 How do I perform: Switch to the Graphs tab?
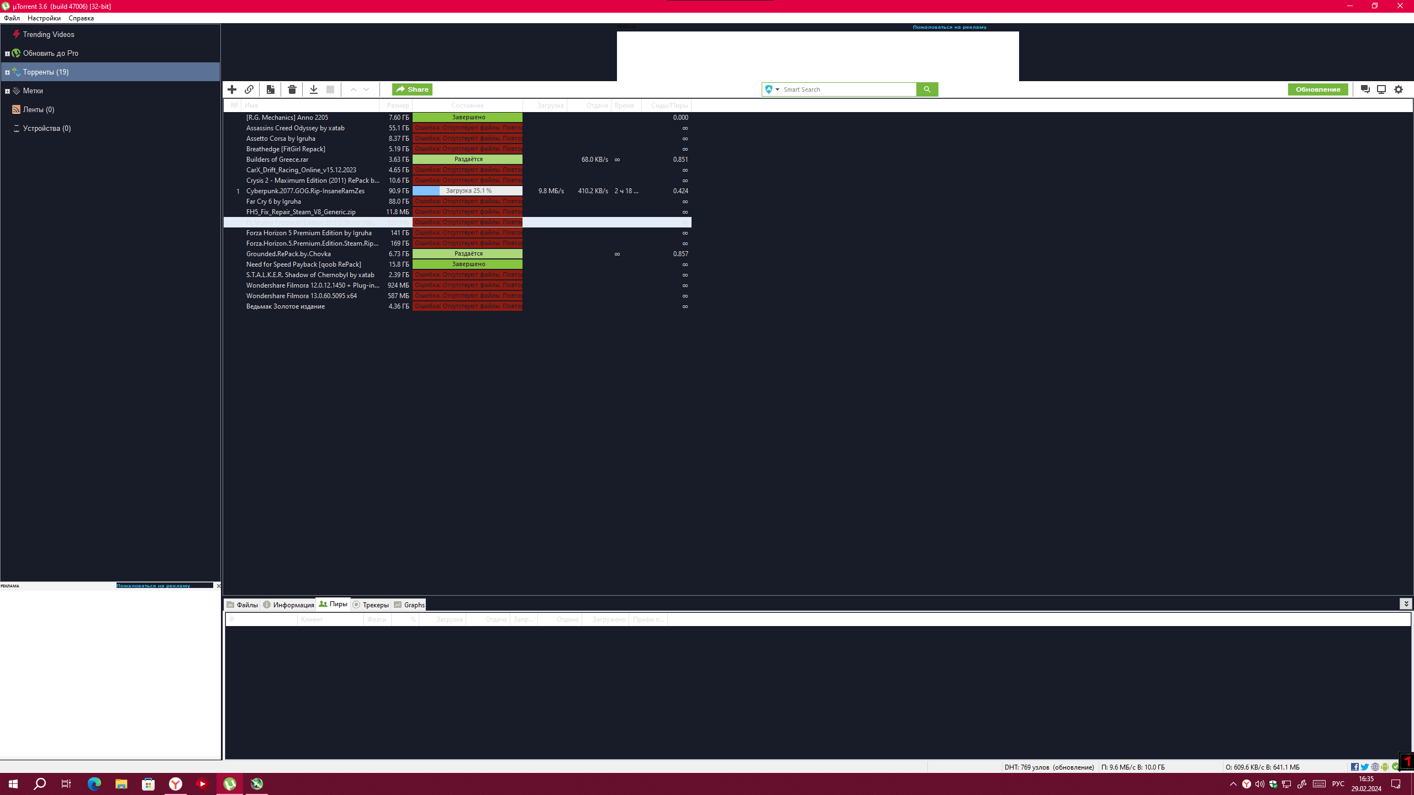tap(409, 605)
